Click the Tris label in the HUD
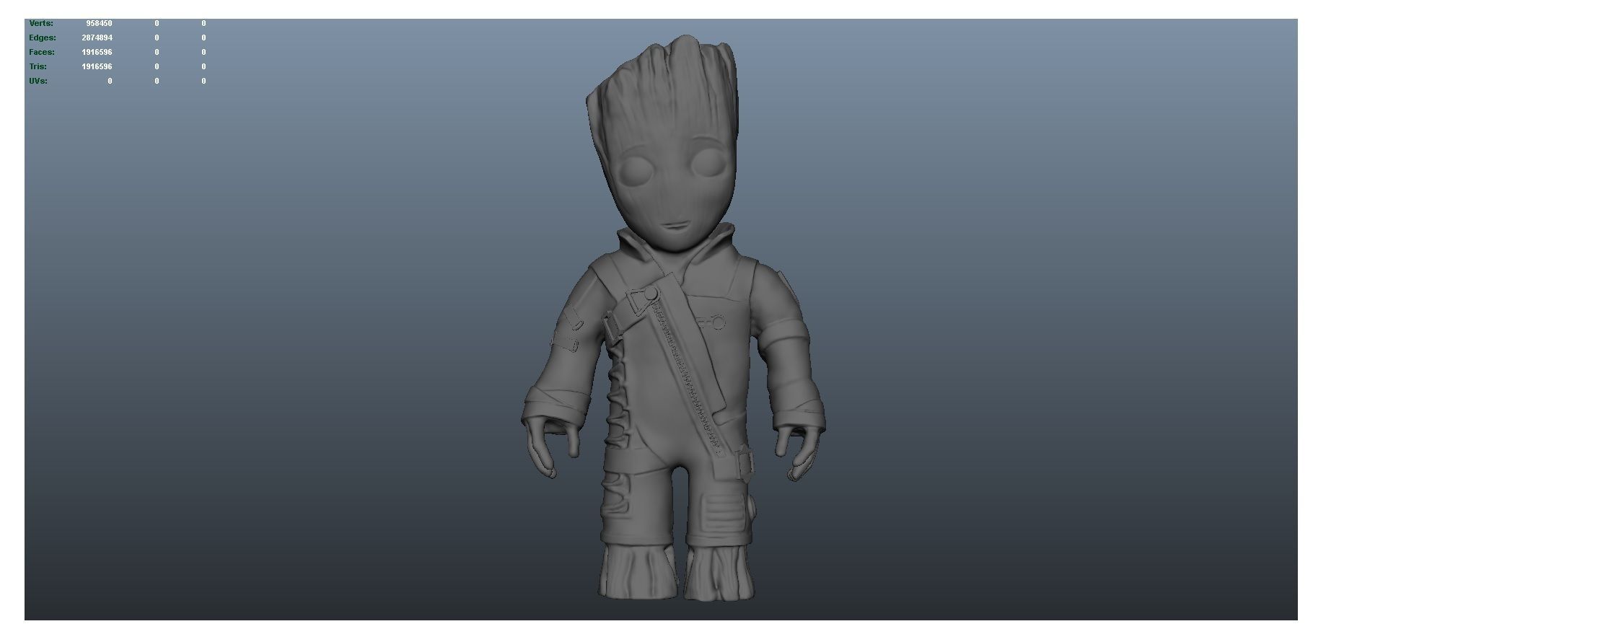Screen dimensions: 1616x642 38,66
